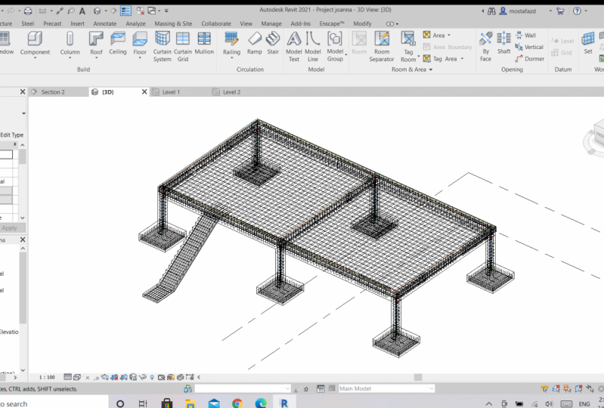This screenshot has height=408, width=604.
Task: Click the view scale 1 : 100
Action: [47, 377]
